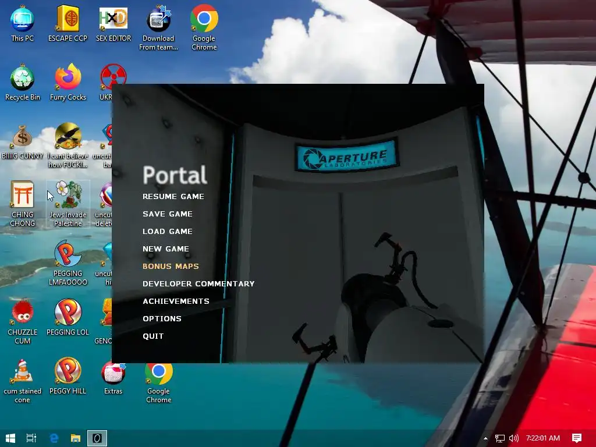
Task: Open the Windows Start menu
Action: [10, 438]
